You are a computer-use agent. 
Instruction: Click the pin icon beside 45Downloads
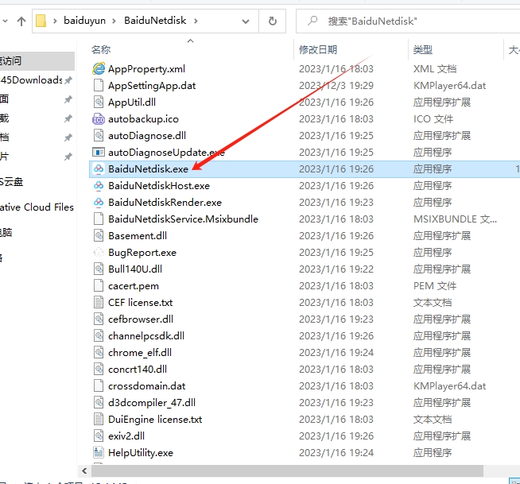coord(68,80)
